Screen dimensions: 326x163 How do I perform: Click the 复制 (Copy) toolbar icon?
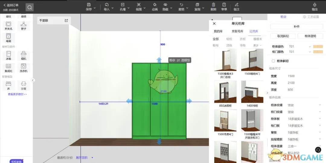(x=197, y=5)
